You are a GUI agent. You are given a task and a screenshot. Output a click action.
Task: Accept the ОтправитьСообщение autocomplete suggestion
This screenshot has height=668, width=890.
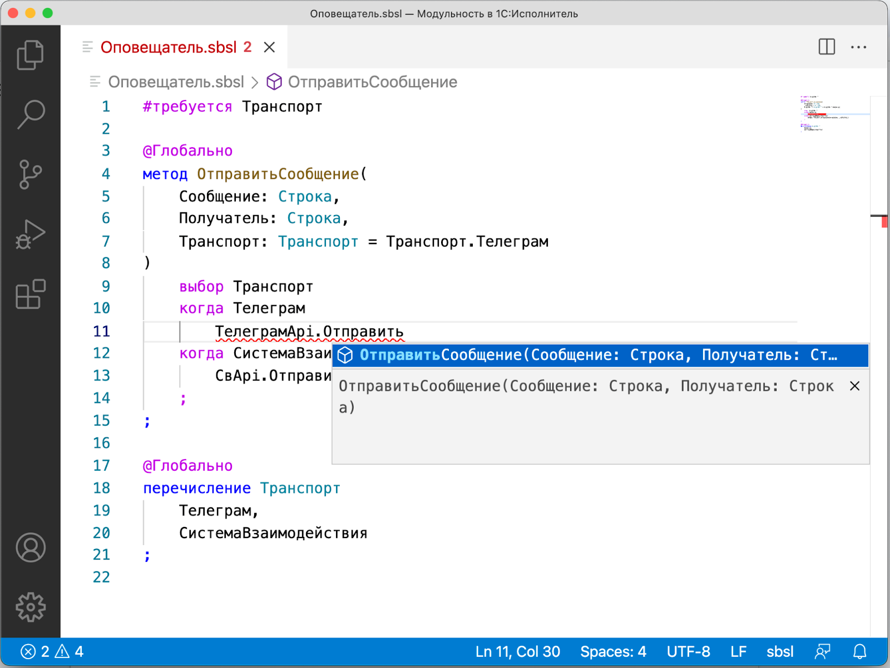click(x=600, y=355)
